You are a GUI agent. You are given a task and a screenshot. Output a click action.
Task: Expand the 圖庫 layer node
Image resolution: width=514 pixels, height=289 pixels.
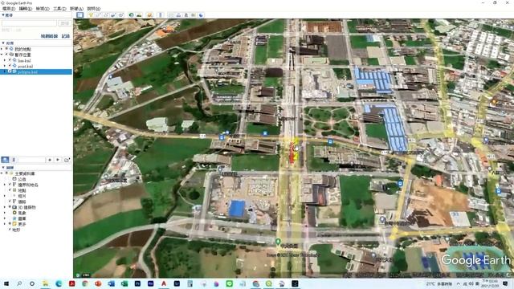[6, 218]
